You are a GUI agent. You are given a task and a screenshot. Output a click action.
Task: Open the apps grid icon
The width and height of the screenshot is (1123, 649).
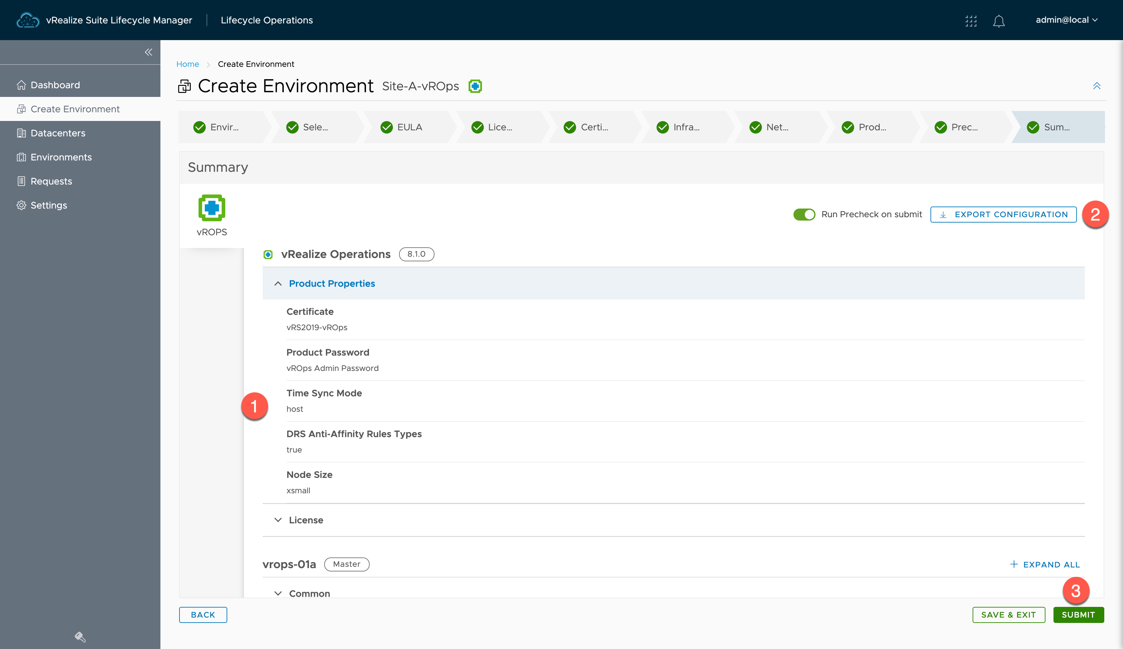pyautogui.click(x=971, y=21)
